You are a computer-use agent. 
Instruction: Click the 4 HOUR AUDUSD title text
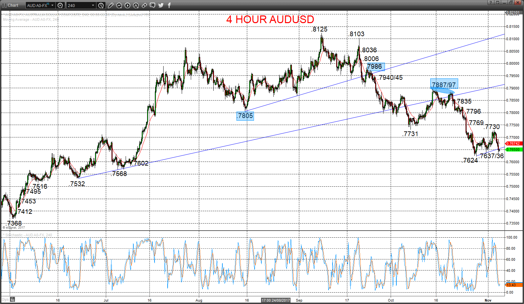(x=270, y=19)
